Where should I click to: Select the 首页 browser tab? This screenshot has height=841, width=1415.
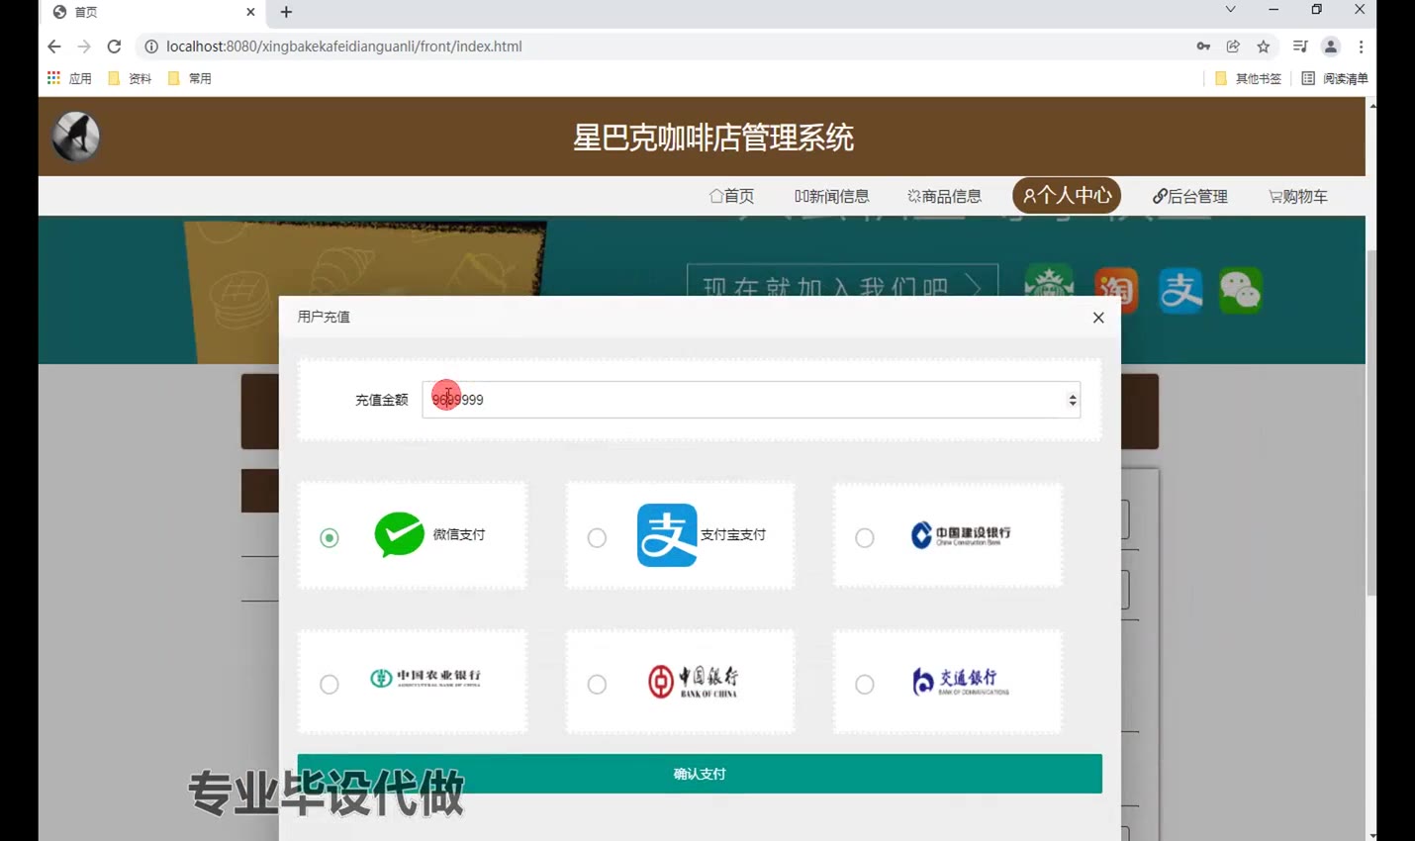[153, 12]
